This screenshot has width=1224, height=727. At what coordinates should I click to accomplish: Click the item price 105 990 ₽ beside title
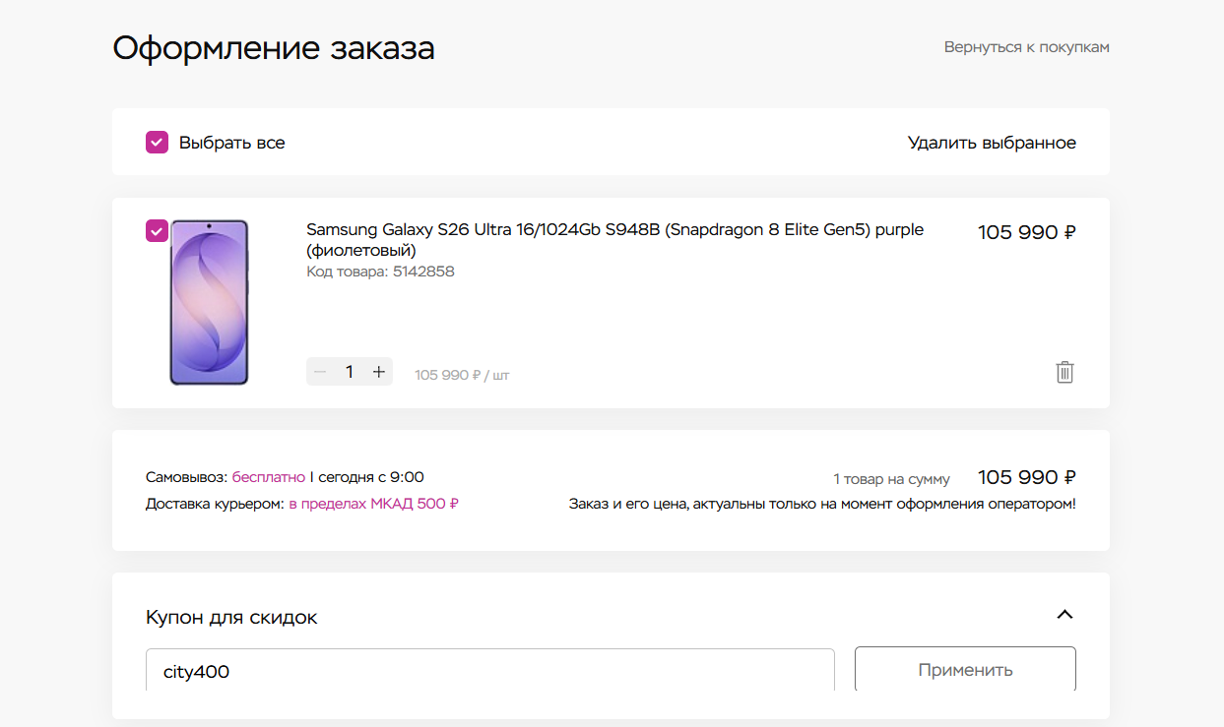click(1026, 232)
